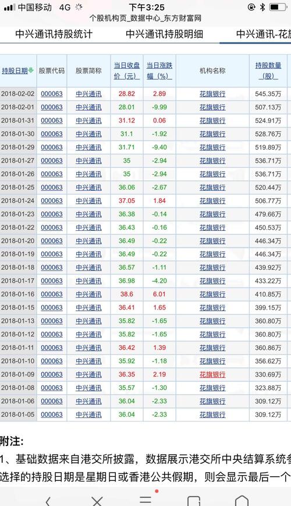This screenshot has height=506, width=291.
Task: Select closing price 28.01 cell
Action: (x=127, y=107)
